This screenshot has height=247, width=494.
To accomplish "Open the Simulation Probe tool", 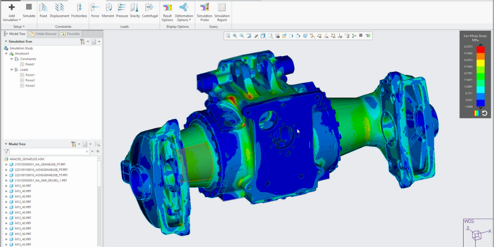I will click(x=204, y=10).
